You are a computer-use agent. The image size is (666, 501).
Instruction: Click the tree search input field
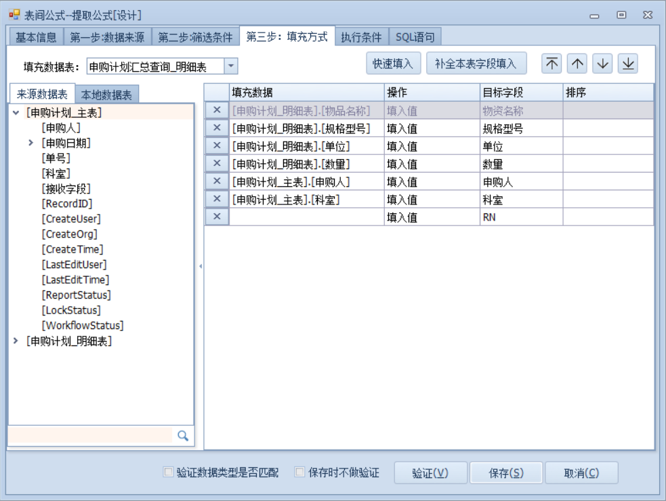click(90, 436)
